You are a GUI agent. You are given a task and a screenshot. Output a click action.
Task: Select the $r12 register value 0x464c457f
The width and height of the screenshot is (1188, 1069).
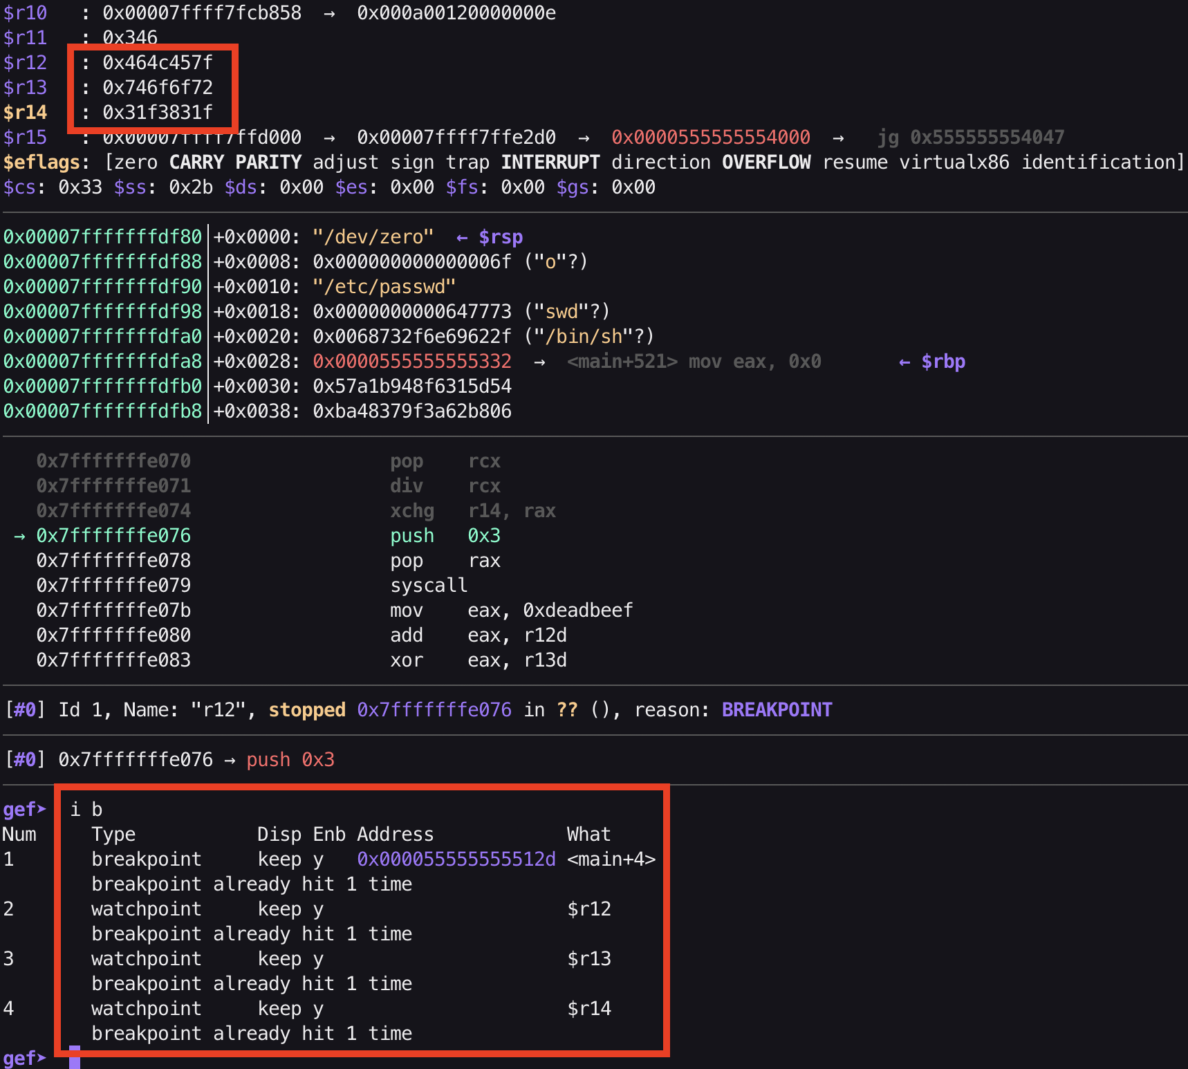[x=156, y=62]
